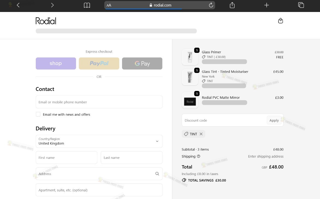Click the Rodial logo
Screen dimensions: 320x199
[x=46, y=21]
